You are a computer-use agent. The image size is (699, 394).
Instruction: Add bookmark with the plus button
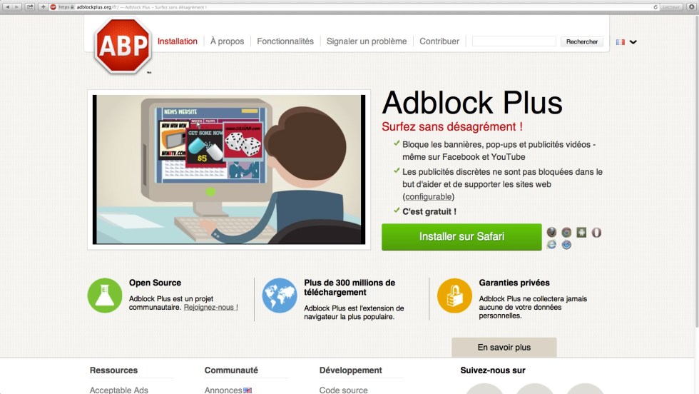pos(43,6)
